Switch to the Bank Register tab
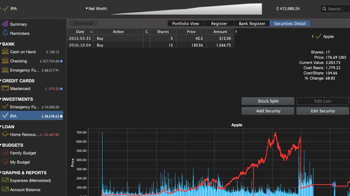 (252, 24)
